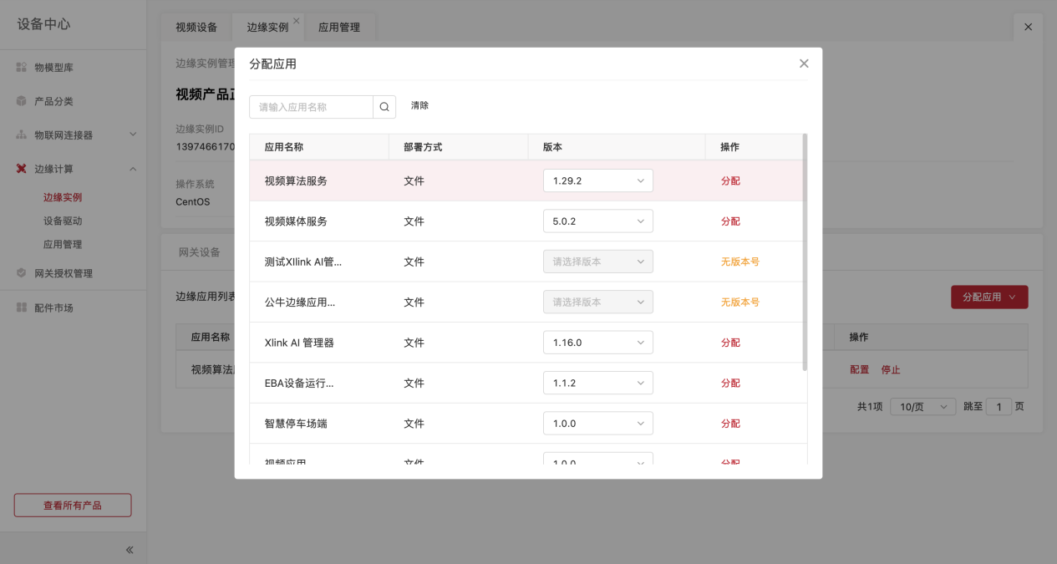Click the 请输入应用名称 search field

[311, 107]
